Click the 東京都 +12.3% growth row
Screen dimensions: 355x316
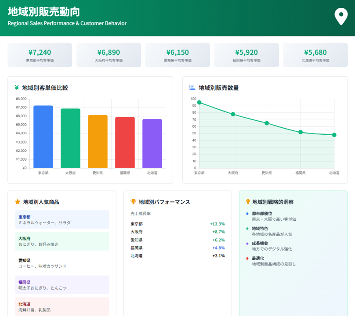[x=177, y=224]
